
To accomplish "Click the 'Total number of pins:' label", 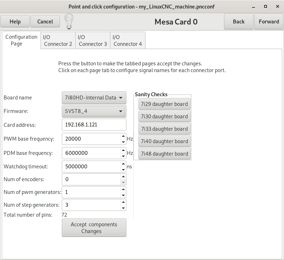I will coord(28,215).
